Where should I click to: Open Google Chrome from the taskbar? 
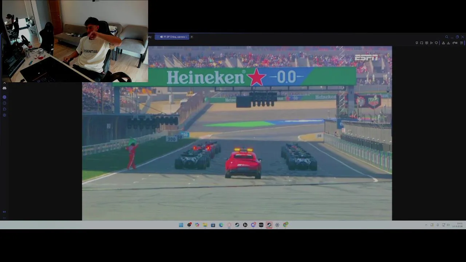point(285,225)
